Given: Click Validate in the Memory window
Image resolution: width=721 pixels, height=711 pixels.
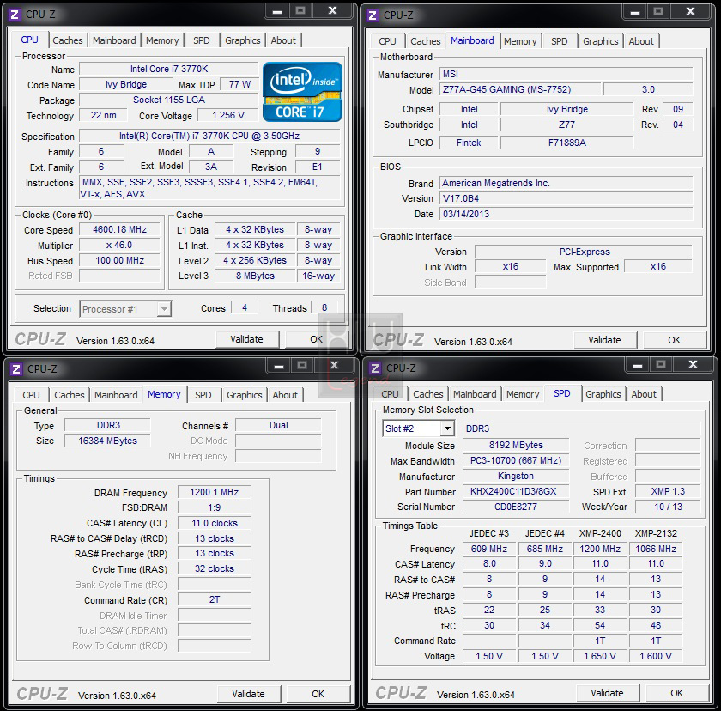Looking at the screenshot, I should pos(248,694).
